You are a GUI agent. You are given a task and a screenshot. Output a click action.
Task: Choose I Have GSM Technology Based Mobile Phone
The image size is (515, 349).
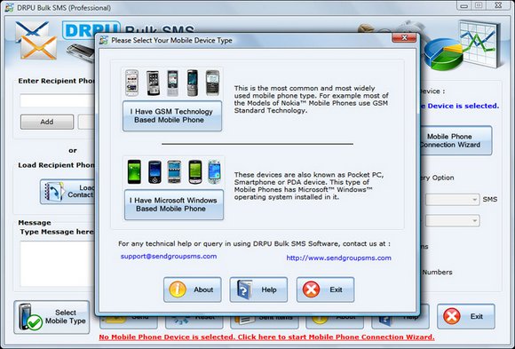click(x=172, y=115)
